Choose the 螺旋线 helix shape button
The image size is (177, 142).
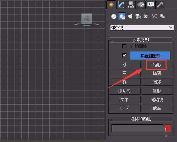click(x=157, y=100)
